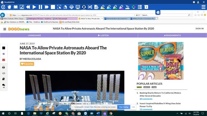Screen dimensions: 207x116
Task: Select the blue highlighter
Action: (x=109, y=7)
